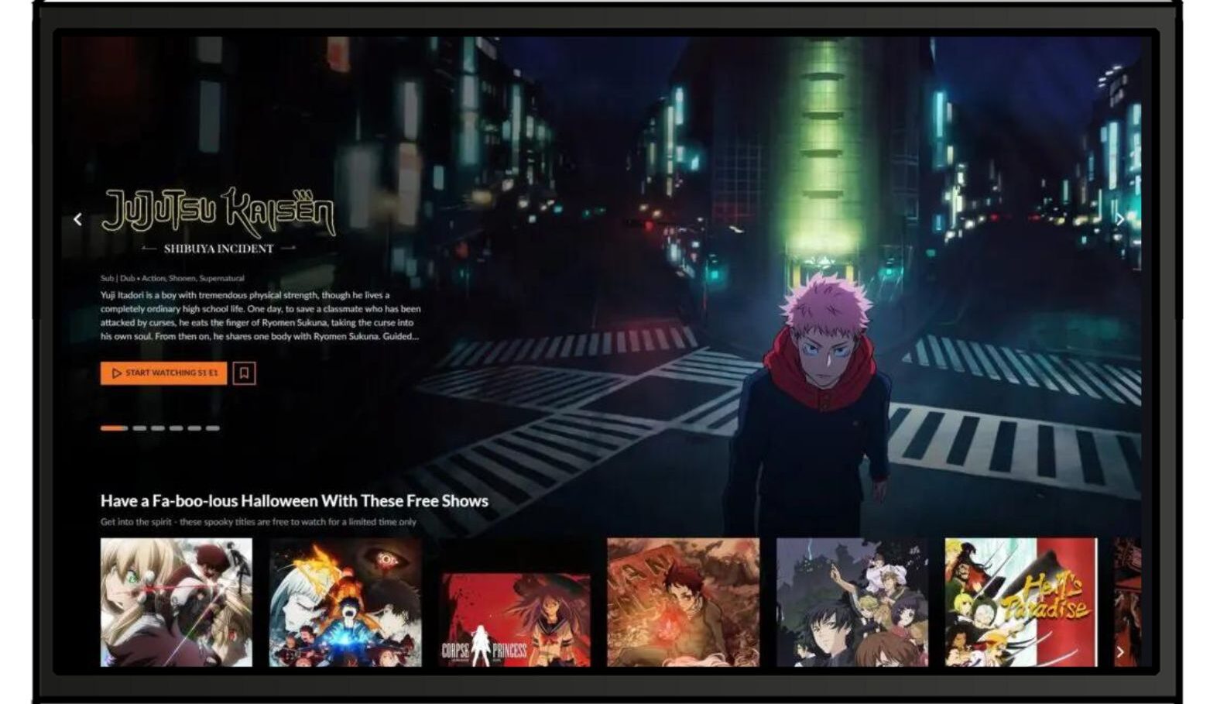Open the Hell's Paradise show thumbnail
The image size is (1210, 704).
click(1021, 603)
